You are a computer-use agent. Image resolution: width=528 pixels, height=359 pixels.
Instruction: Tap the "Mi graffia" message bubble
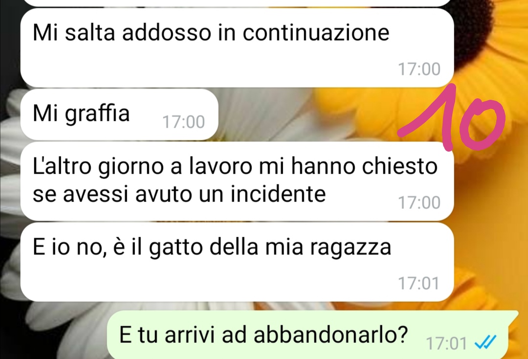119,114
